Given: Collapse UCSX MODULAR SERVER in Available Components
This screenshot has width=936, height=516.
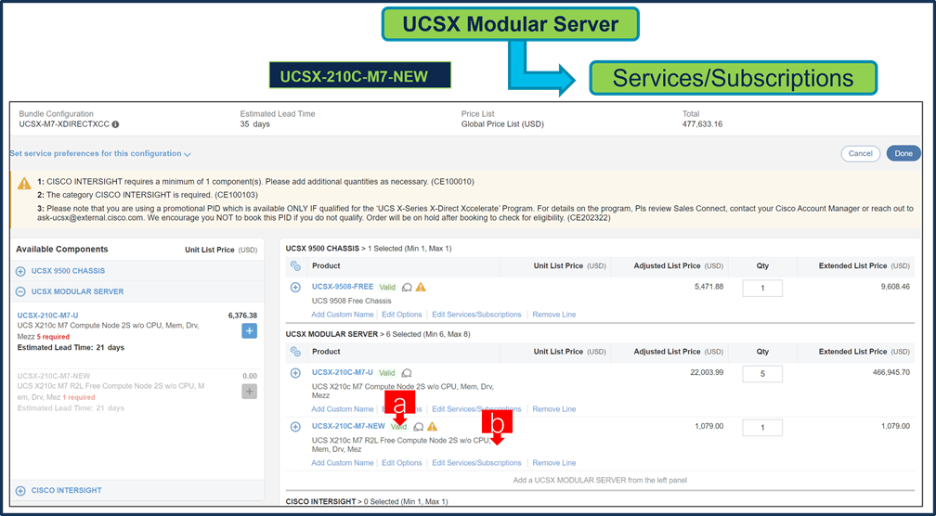Looking at the screenshot, I should click(x=20, y=292).
